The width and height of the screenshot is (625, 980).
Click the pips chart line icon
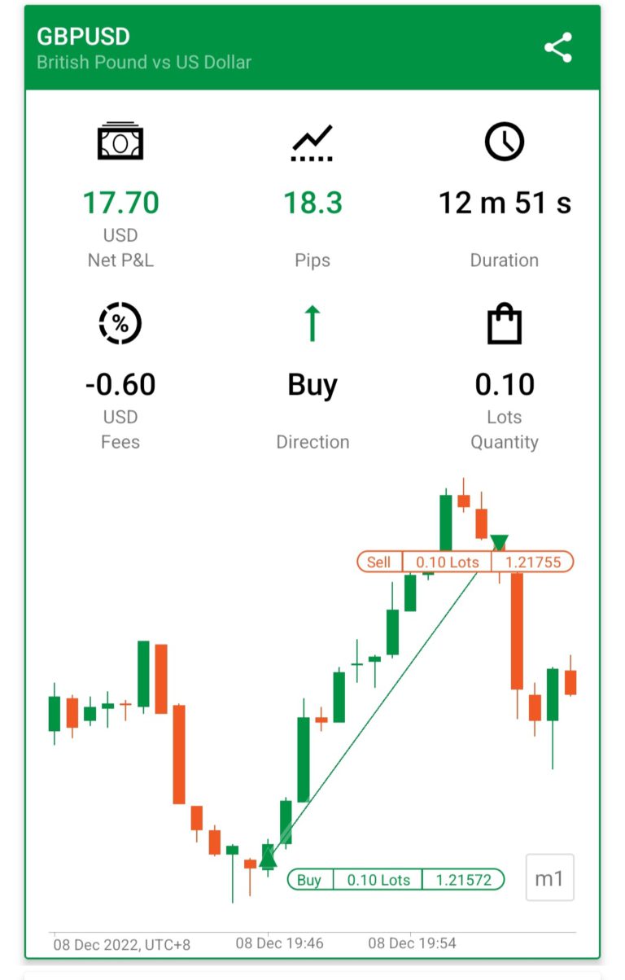click(312, 143)
